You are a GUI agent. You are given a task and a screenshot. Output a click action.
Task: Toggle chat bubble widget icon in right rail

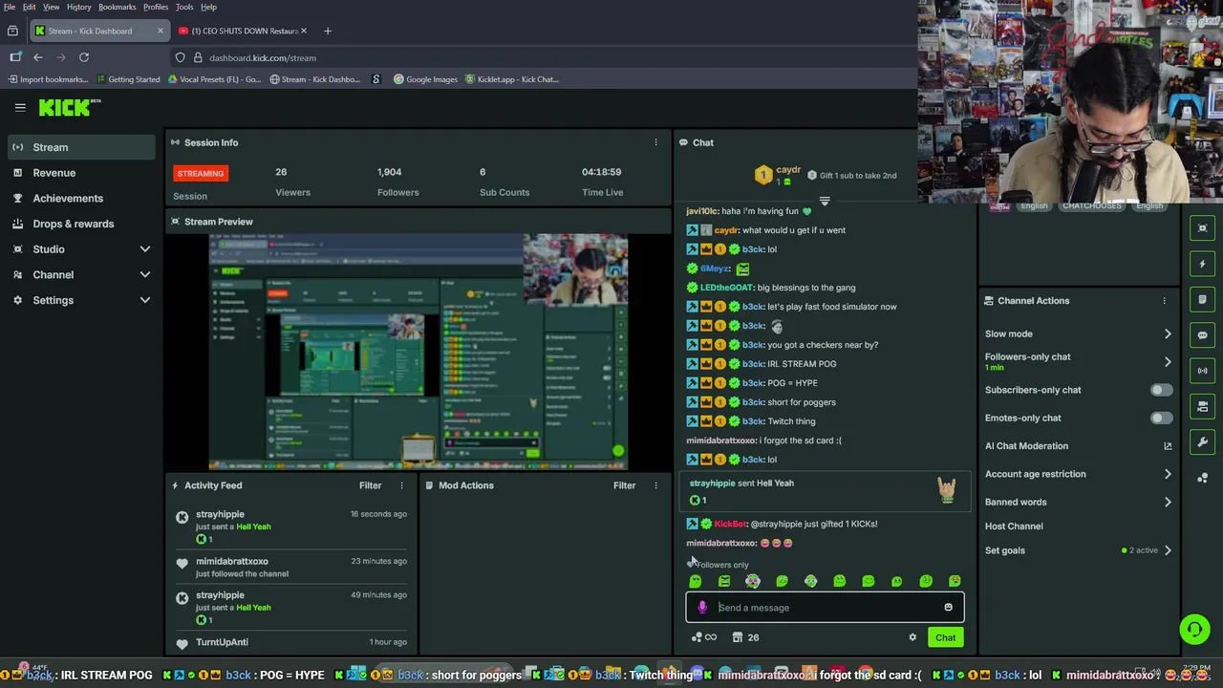click(x=1203, y=334)
